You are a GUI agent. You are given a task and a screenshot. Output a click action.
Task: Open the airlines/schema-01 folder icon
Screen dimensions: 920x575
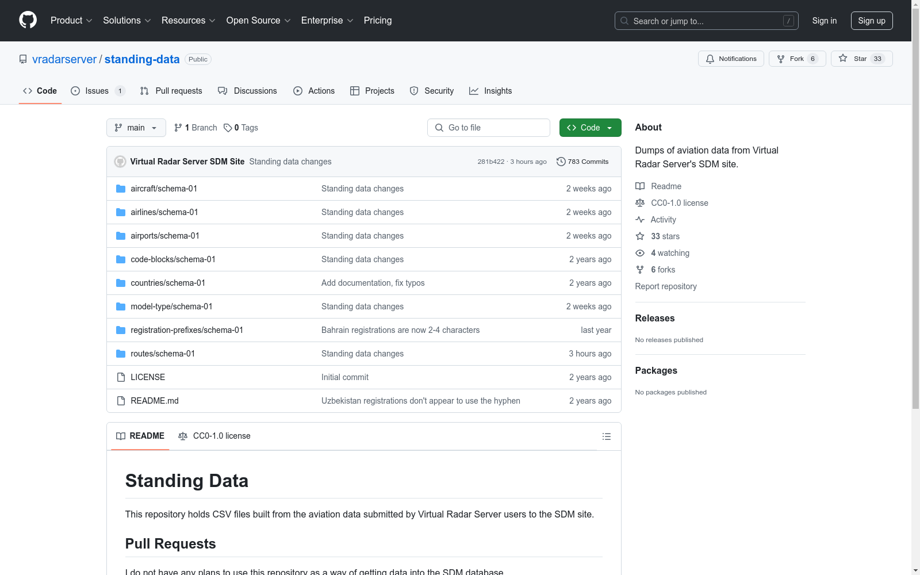click(x=121, y=212)
